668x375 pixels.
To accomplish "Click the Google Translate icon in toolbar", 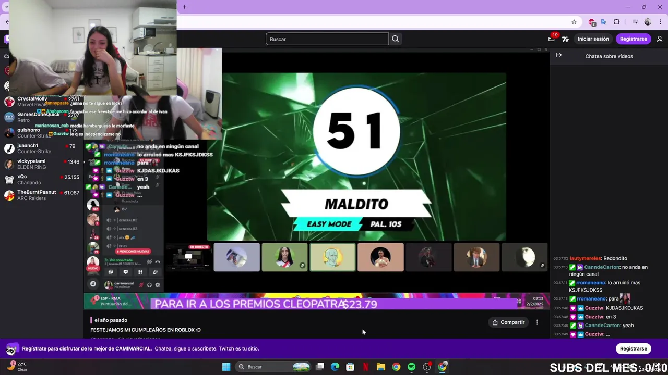I will 604,22.
